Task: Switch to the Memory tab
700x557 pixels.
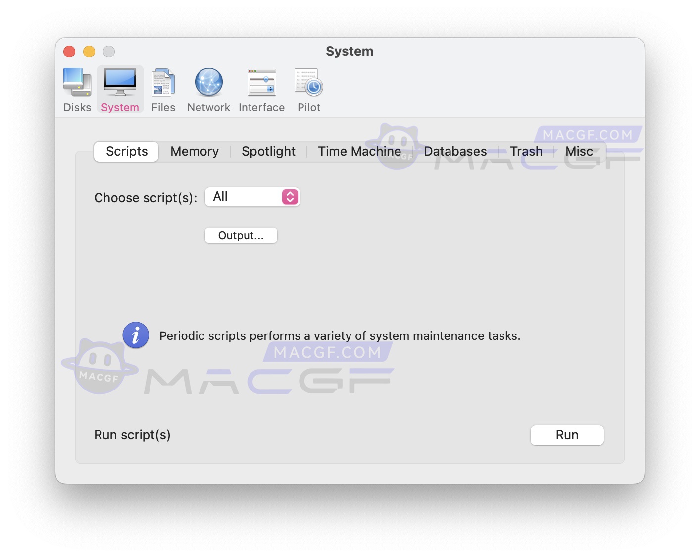Action: click(194, 151)
